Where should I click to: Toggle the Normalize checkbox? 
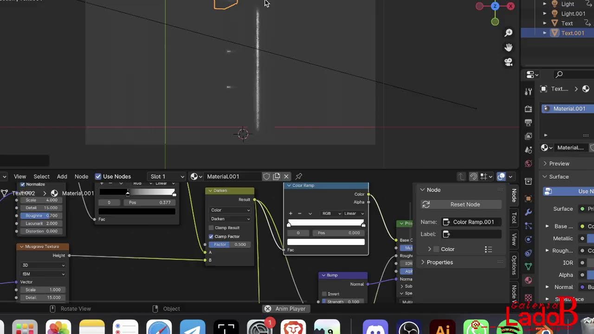(22, 185)
